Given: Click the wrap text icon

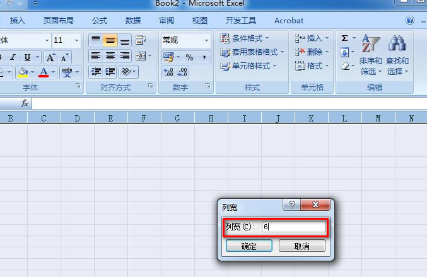Looking at the screenshot, I should click(x=141, y=40).
